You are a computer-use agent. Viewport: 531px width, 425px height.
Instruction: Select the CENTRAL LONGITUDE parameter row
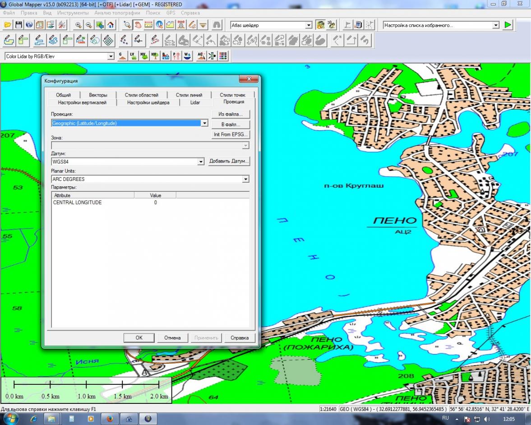click(x=77, y=203)
